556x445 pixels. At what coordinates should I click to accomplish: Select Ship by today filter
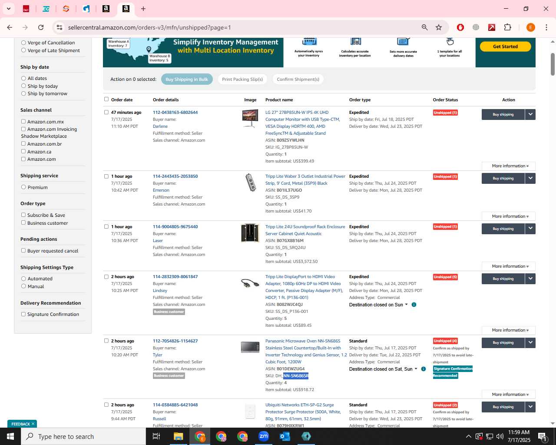pos(23,86)
